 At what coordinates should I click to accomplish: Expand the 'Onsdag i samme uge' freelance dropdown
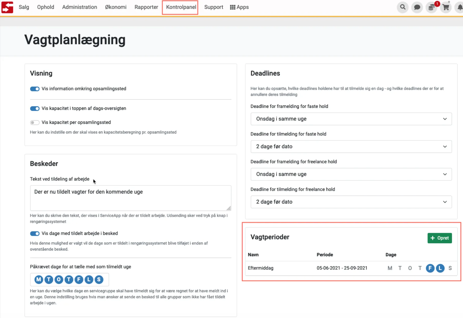(351, 174)
